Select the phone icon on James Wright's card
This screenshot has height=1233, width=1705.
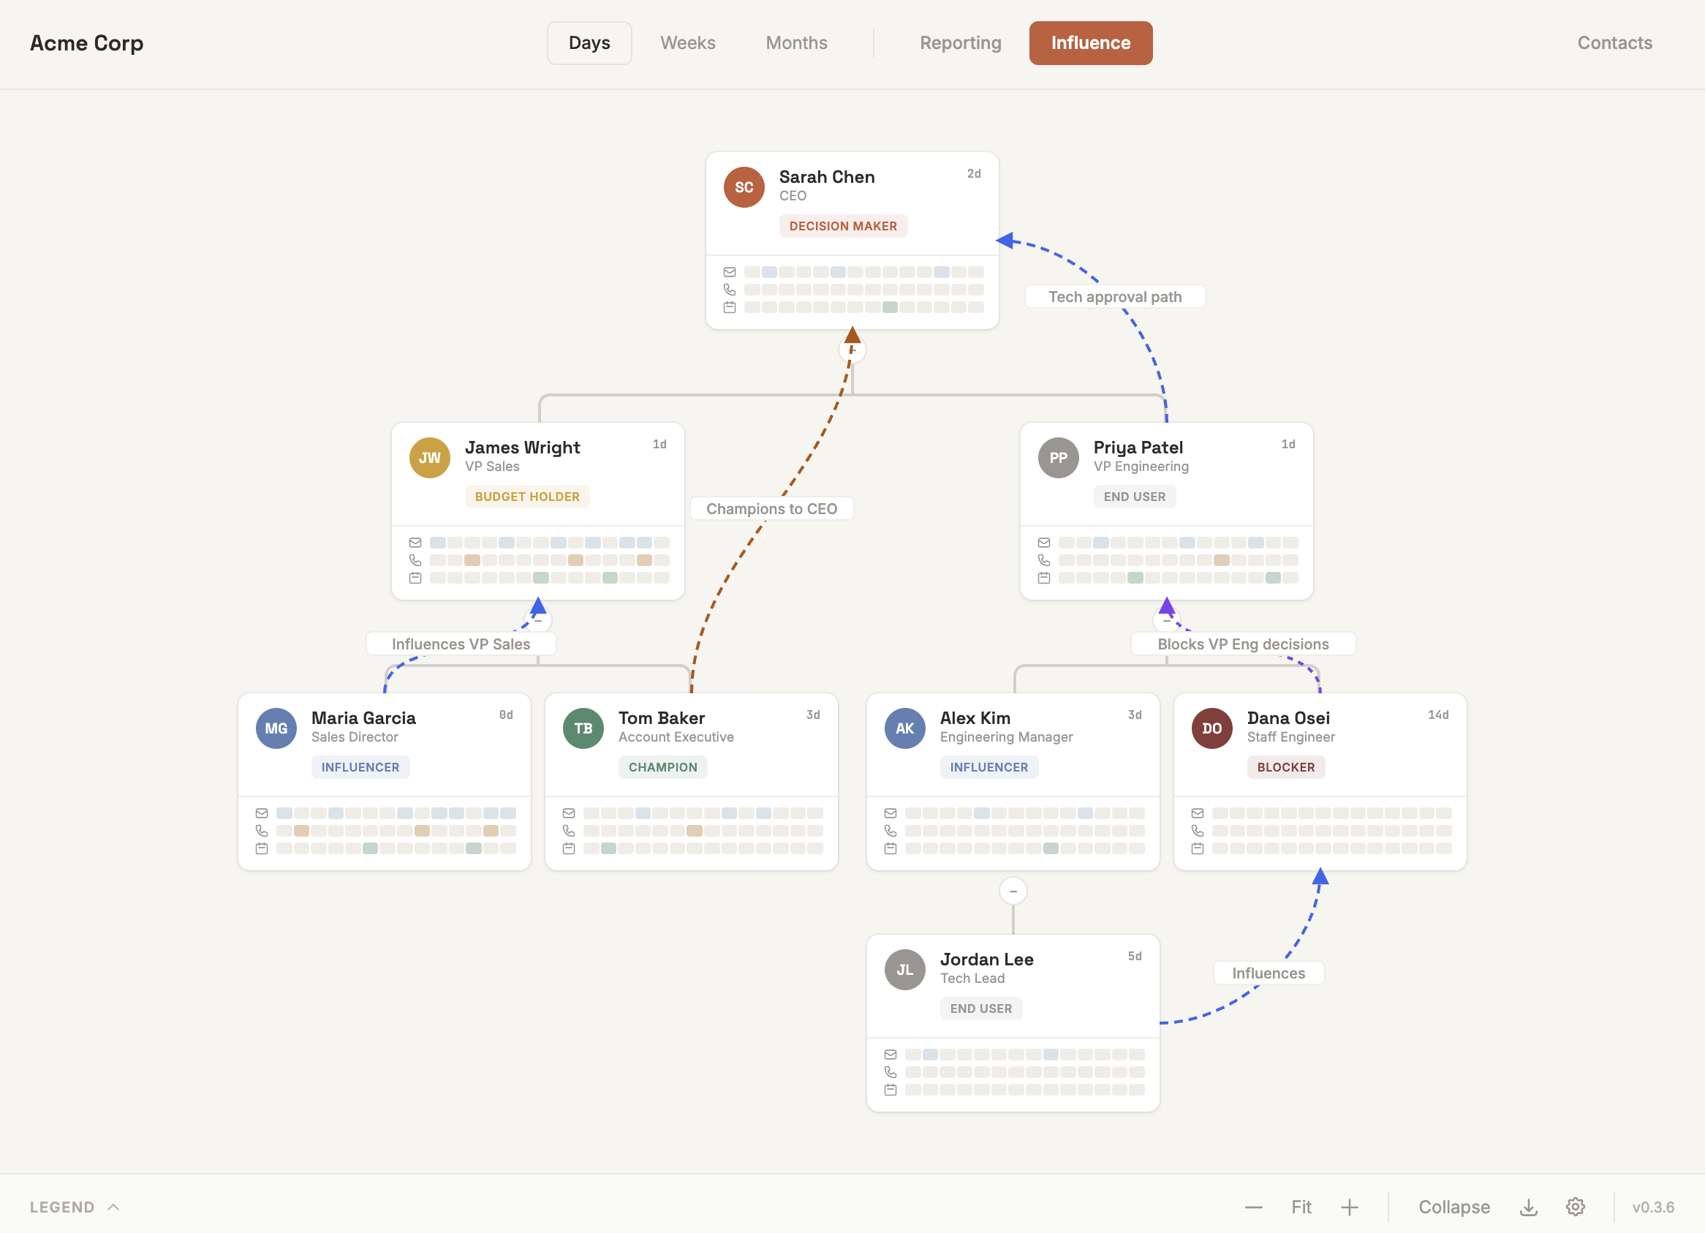click(x=415, y=559)
